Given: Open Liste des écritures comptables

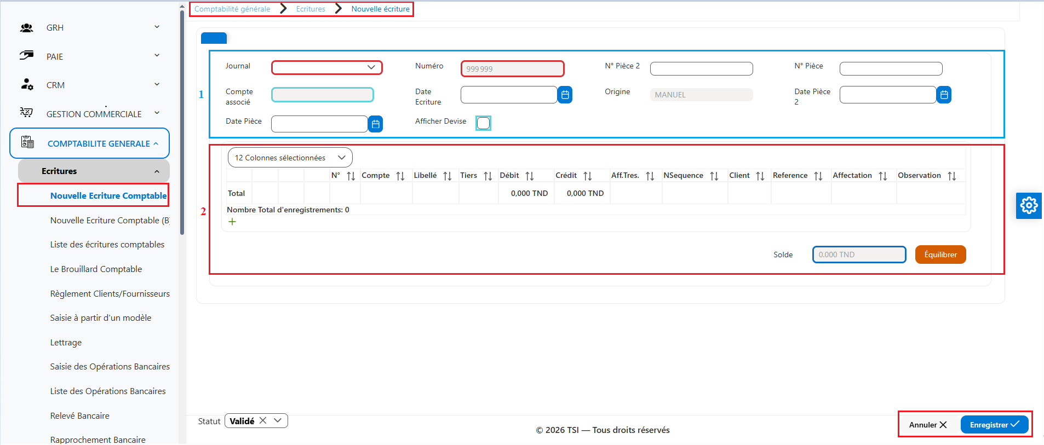Looking at the screenshot, I should click(x=107, y=244).
